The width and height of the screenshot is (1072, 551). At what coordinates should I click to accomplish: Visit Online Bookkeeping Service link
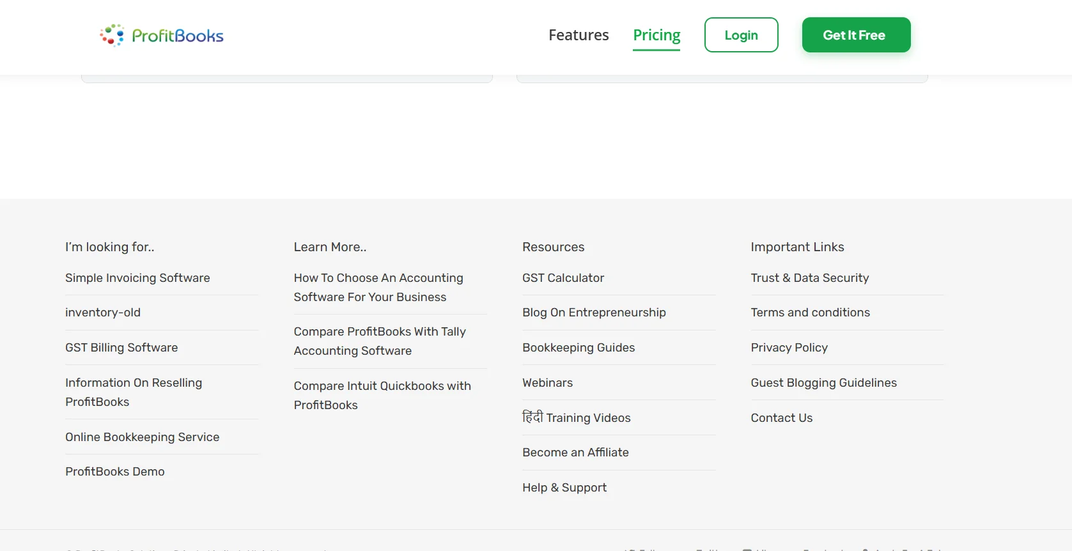[x=143, y=437]
